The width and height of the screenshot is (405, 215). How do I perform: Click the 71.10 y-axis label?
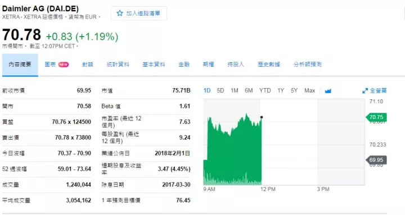376,101
